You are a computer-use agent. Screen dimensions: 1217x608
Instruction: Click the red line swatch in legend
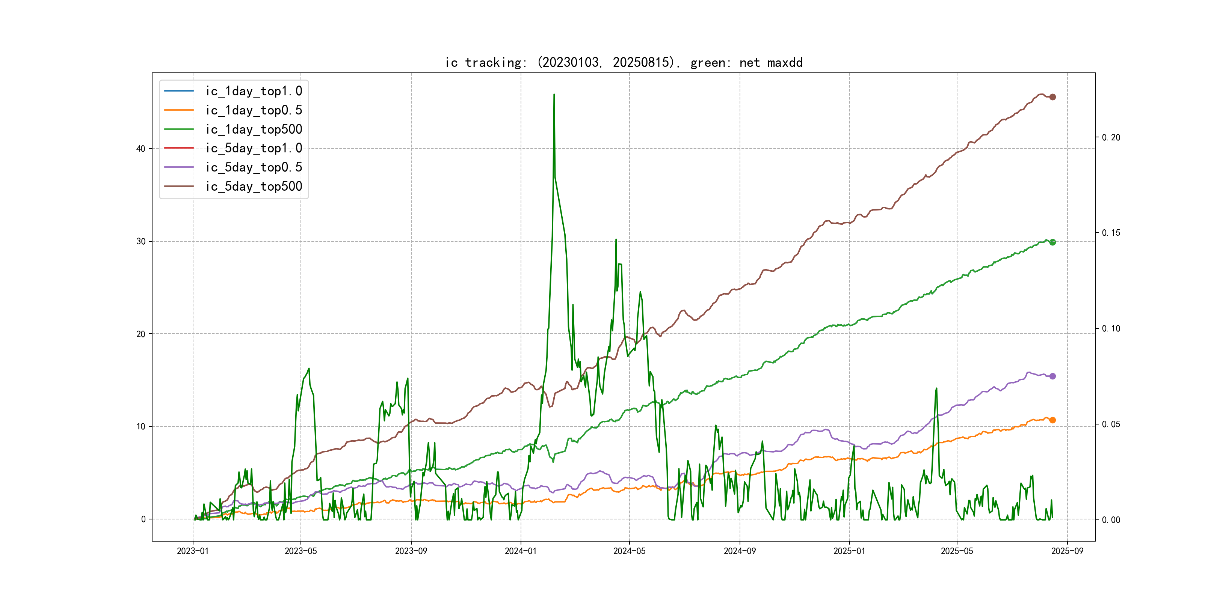(x=178, y=148)
